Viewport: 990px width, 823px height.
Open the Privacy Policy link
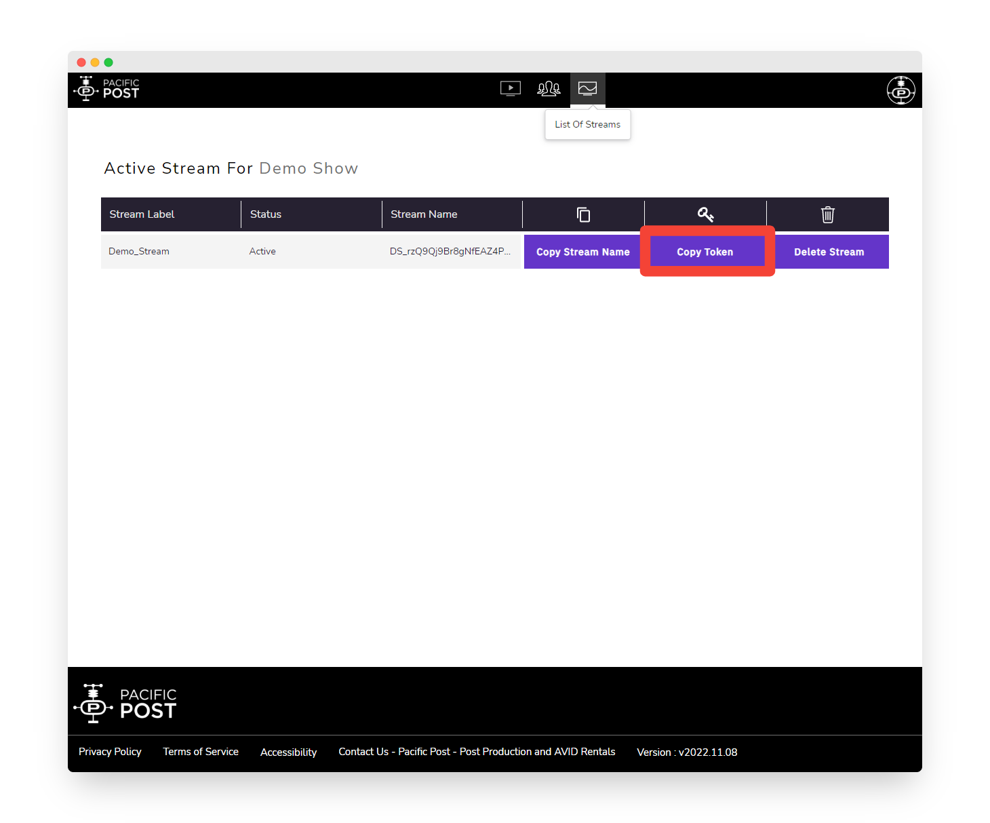[110, 752]
